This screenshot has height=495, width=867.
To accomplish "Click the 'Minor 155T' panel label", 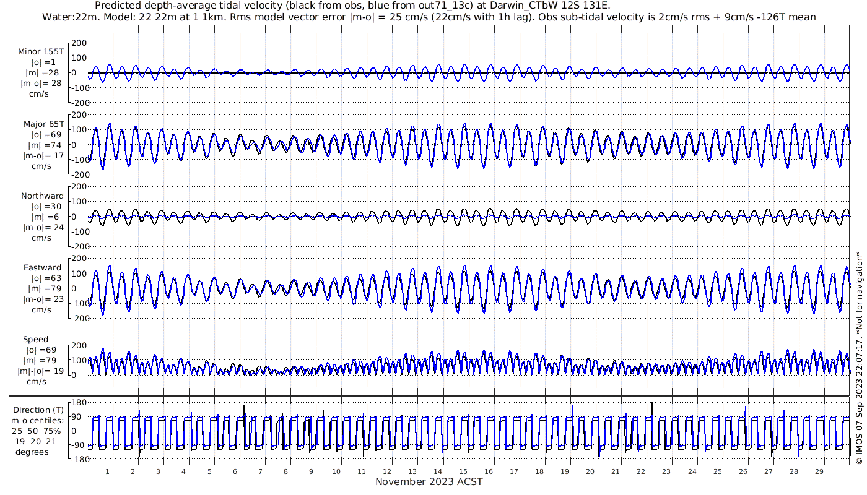I will [41, 51].
